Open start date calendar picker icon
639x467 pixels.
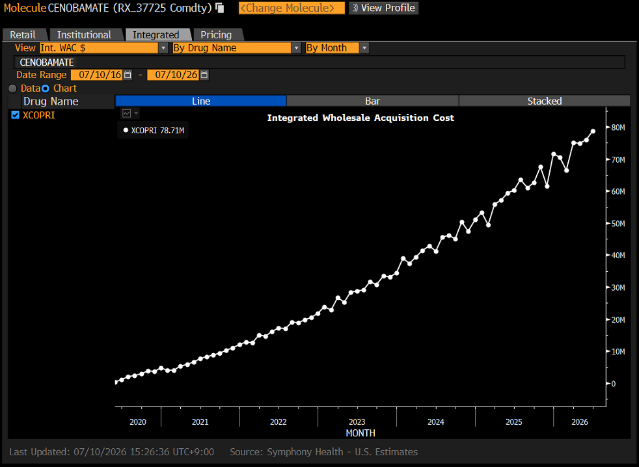(128, 75)
